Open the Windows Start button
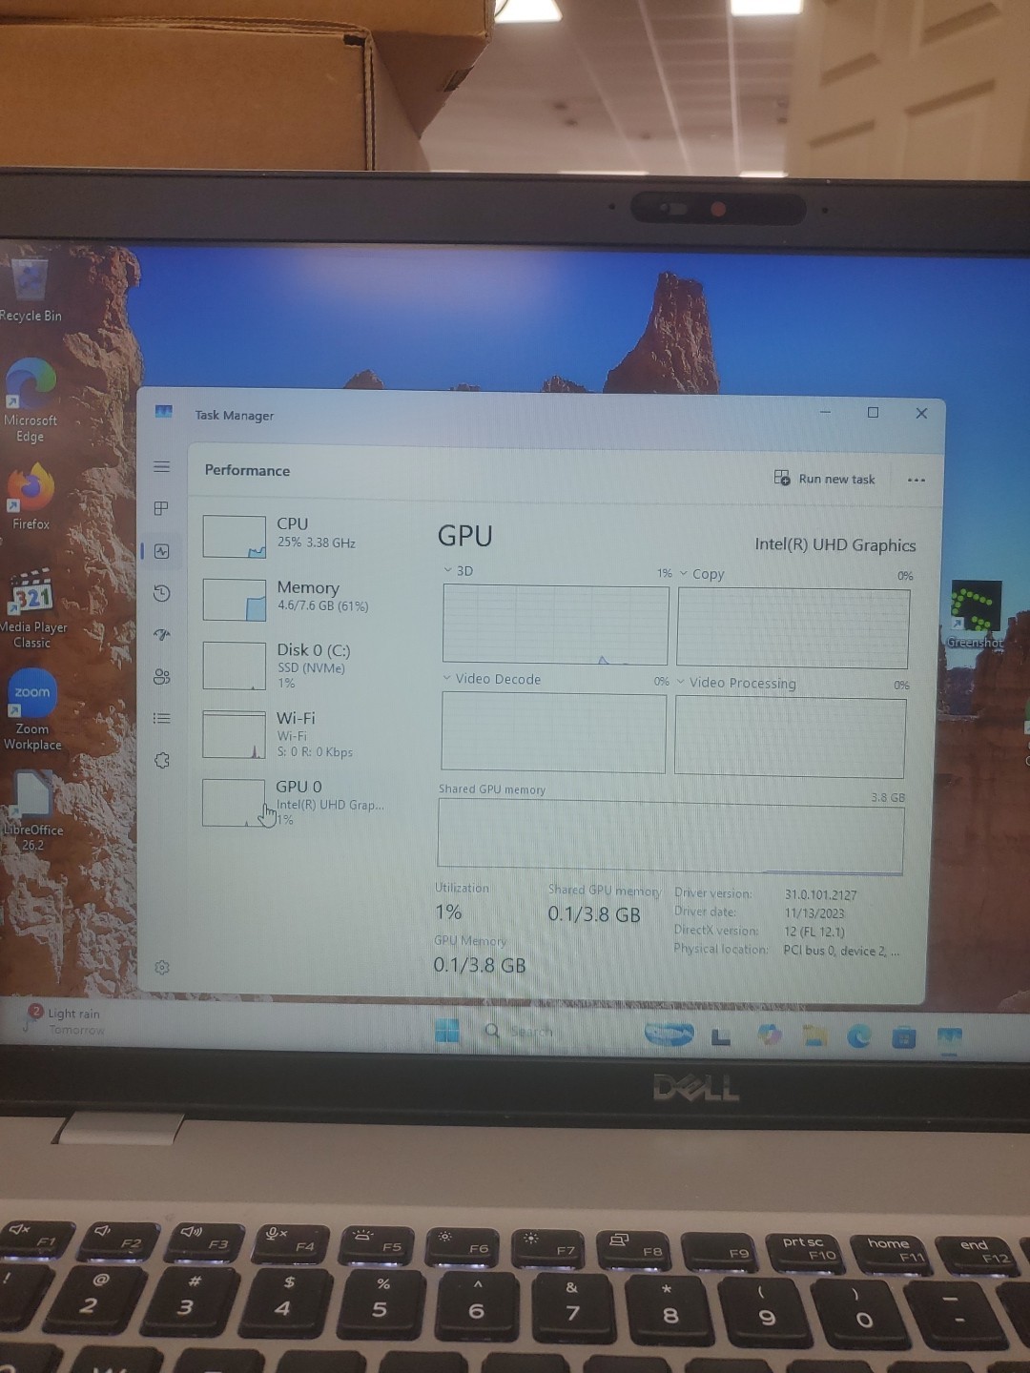Viewport: 1030px width, 1373px height. click(446, 1031)
